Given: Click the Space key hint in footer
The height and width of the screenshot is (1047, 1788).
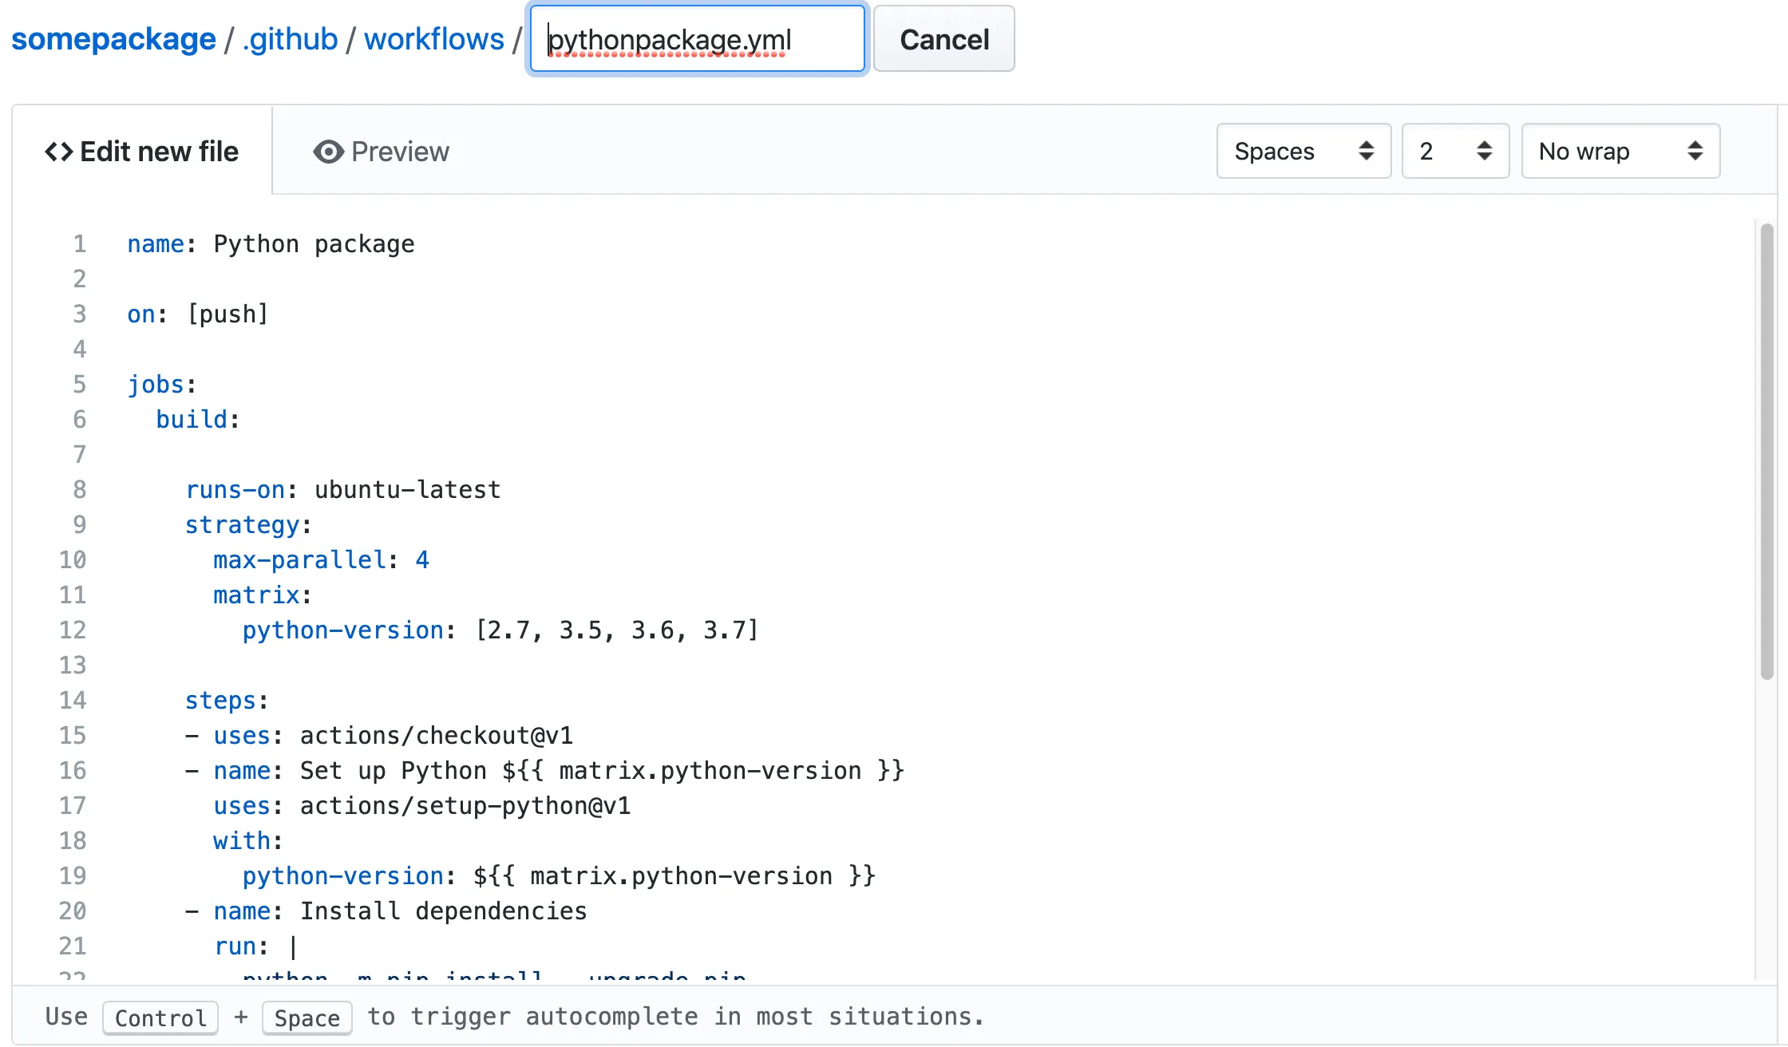Looking at the screenshot, I should coord(307,1017).
